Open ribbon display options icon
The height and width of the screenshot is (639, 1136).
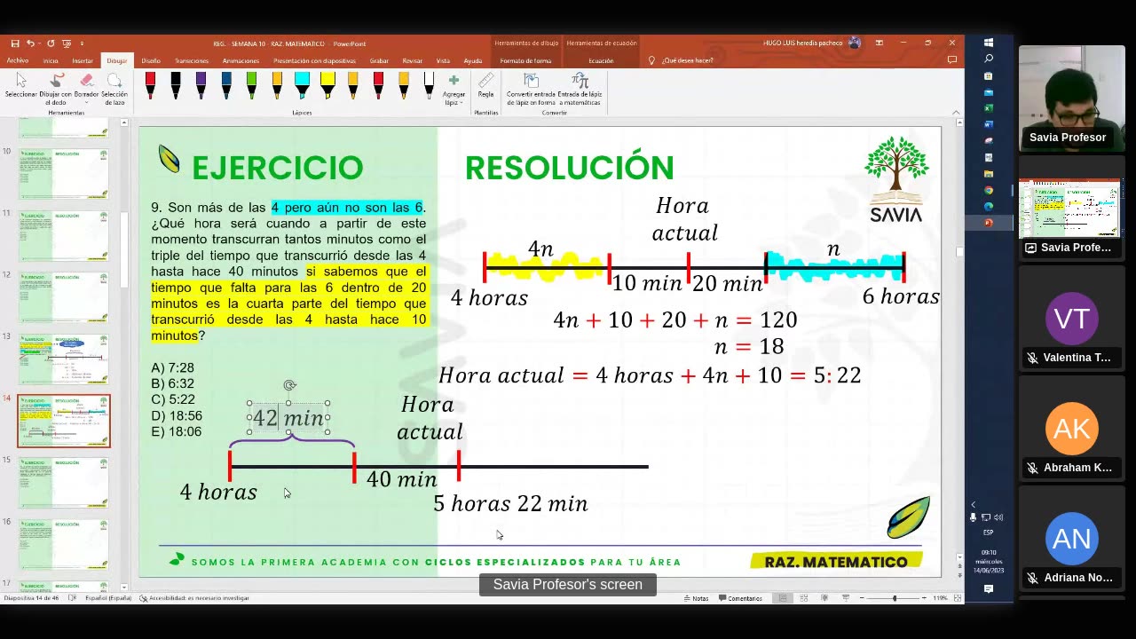click(880, 43)
